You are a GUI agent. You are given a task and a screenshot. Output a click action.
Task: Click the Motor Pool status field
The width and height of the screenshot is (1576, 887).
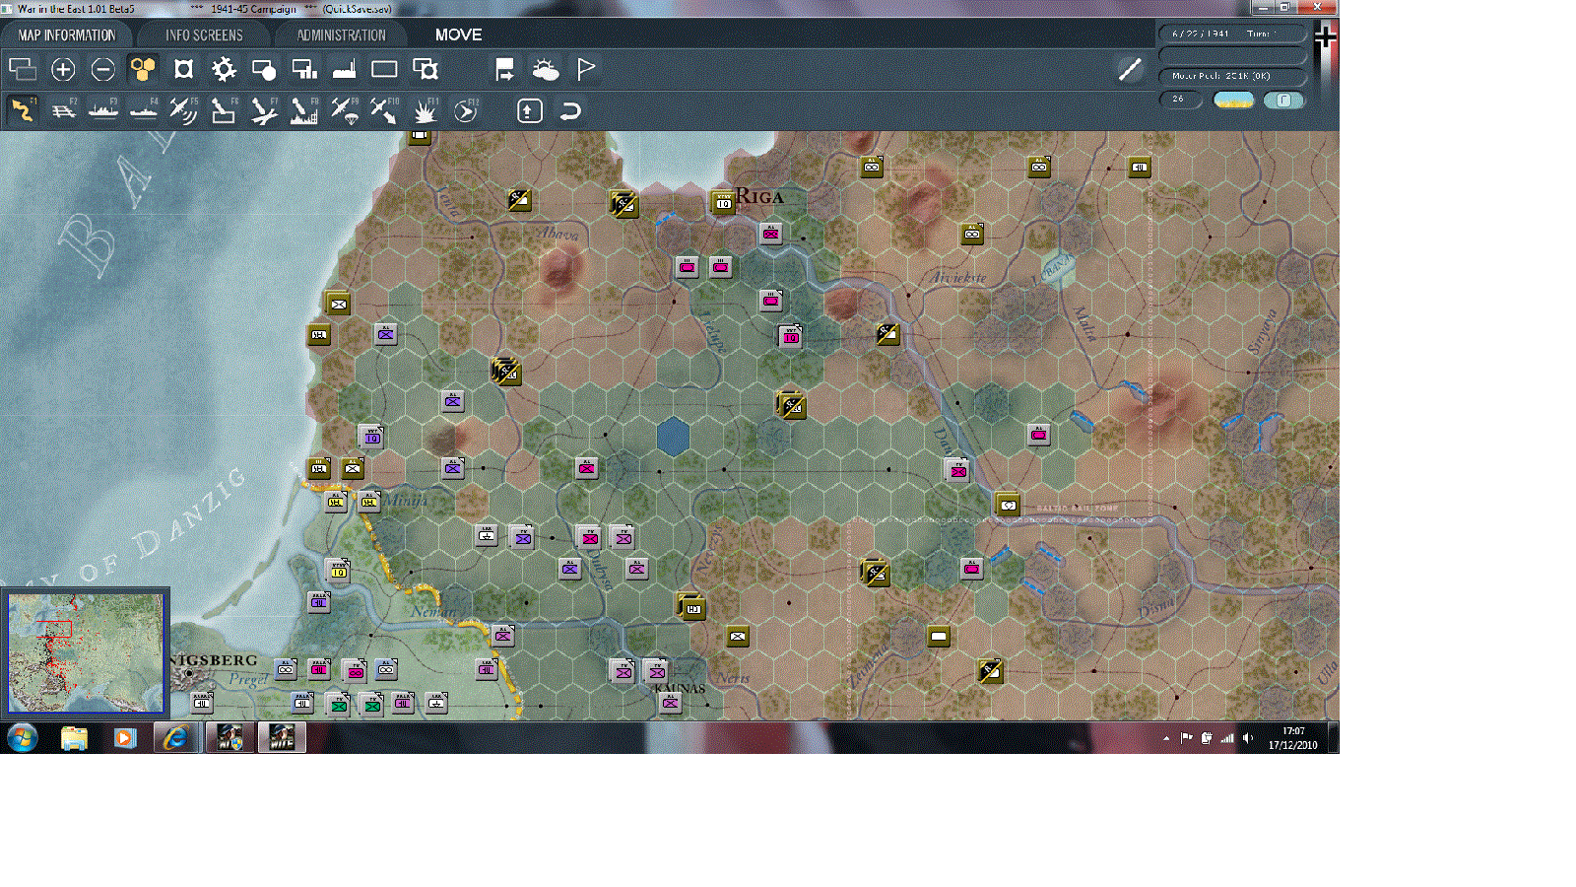(1232, 76)
